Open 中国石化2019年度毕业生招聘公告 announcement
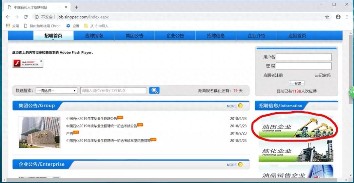Viewport: 354px width, 183px height. [92, 119]
